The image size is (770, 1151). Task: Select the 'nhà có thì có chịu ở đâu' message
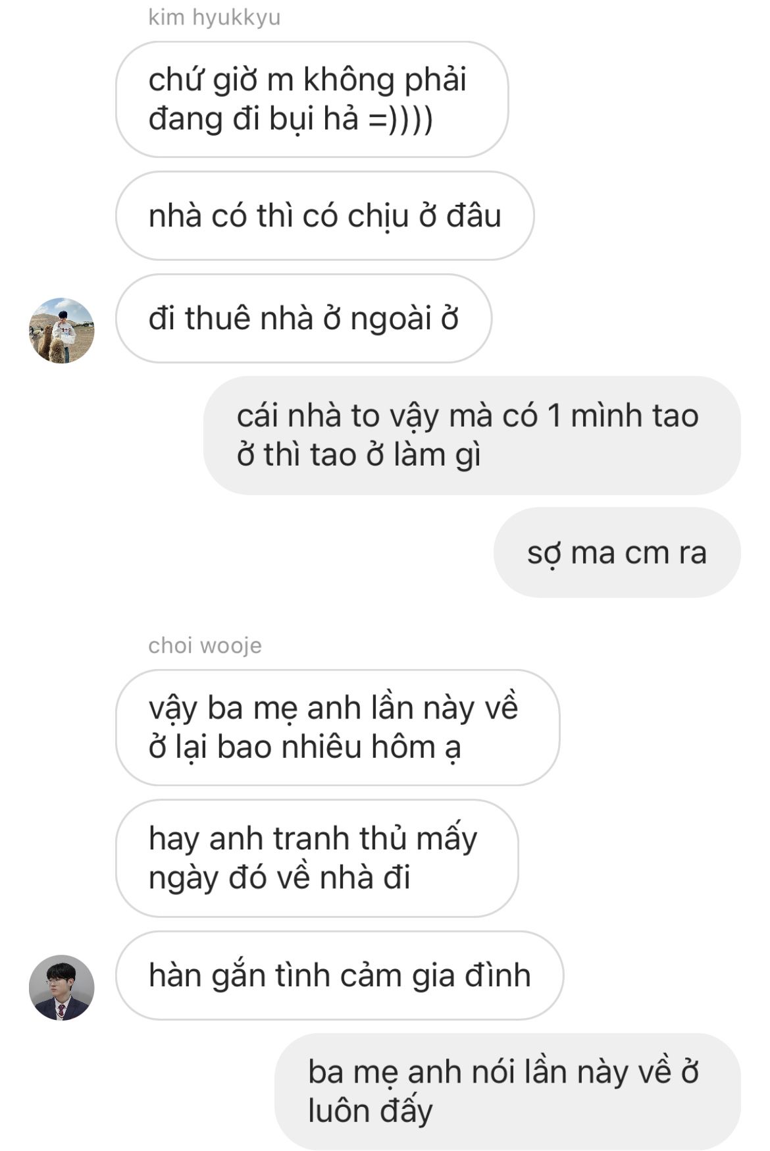324,216
